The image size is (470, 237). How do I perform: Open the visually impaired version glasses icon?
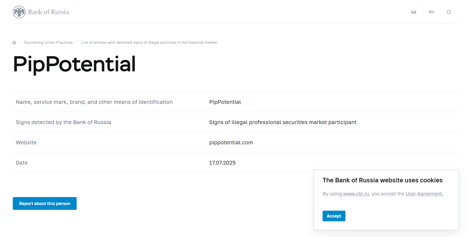click(414, 12)
